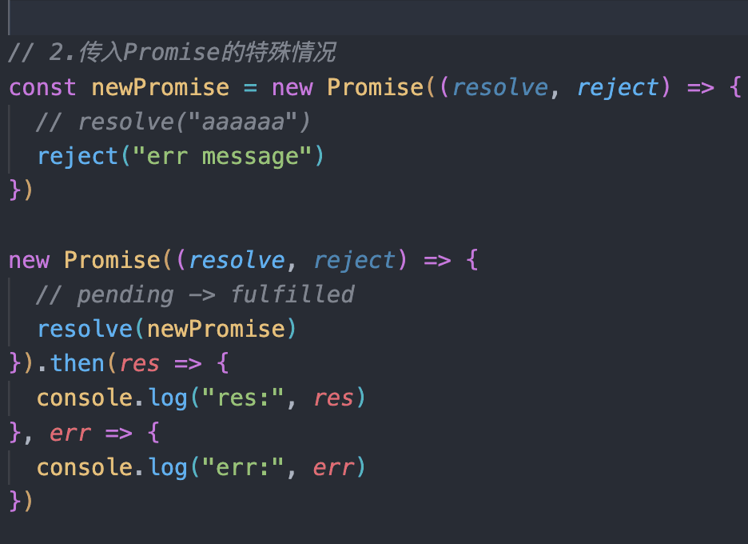Click the .then method name
The height and width of the screenshot is (544, 748).
pos(78,363)
